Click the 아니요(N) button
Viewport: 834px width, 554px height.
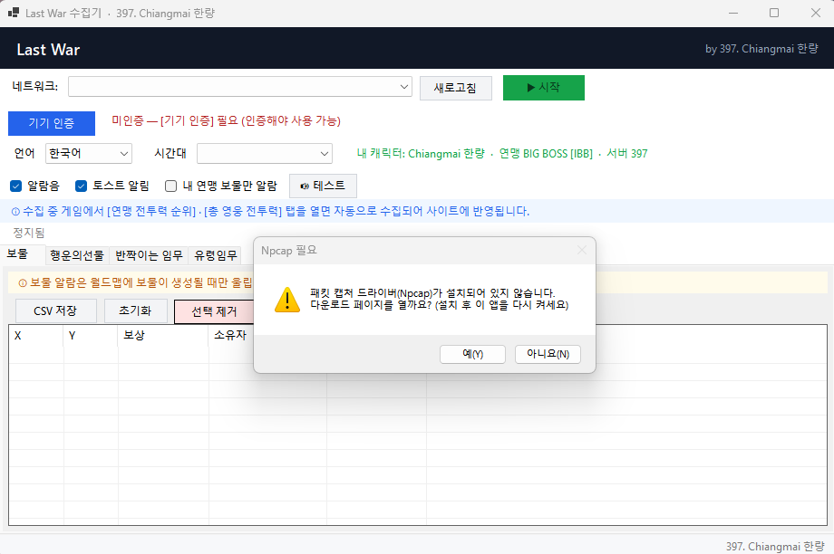(x=548, y=354)
